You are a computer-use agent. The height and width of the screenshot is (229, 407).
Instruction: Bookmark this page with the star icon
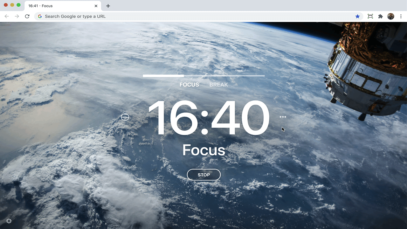pyautogui.click(x=357, y=16)
